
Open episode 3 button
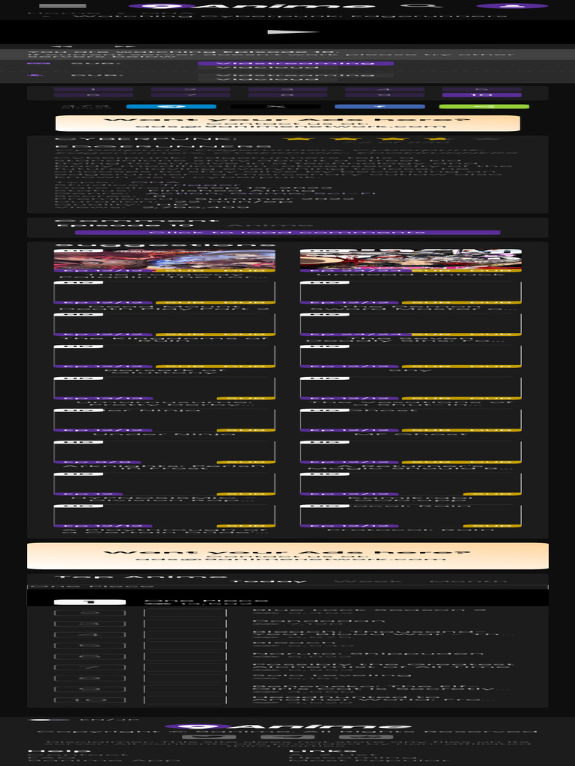click(x=287, y=90)
